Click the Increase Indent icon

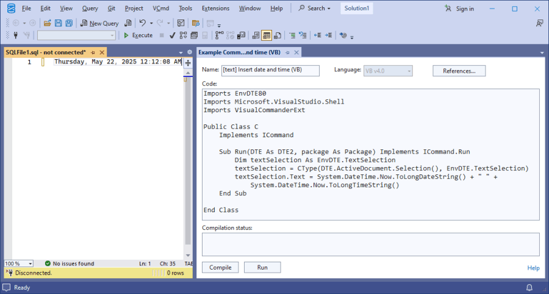click(x=329, y=35)
